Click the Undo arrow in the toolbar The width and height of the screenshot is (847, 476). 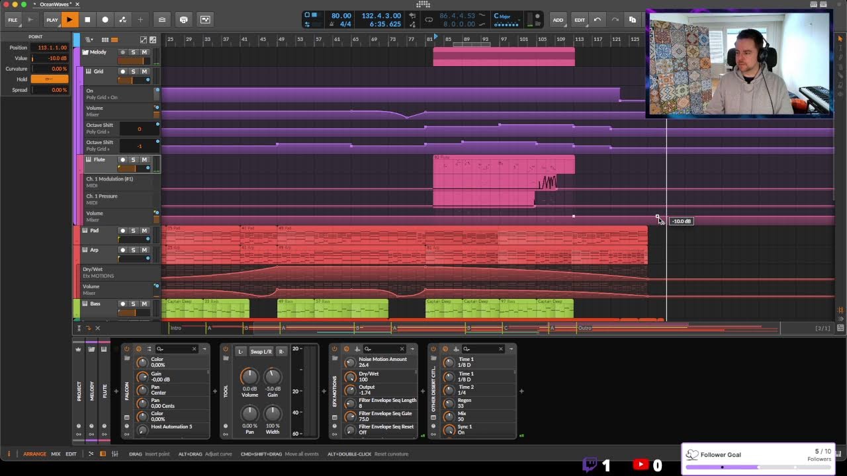(x=598, y=20)
